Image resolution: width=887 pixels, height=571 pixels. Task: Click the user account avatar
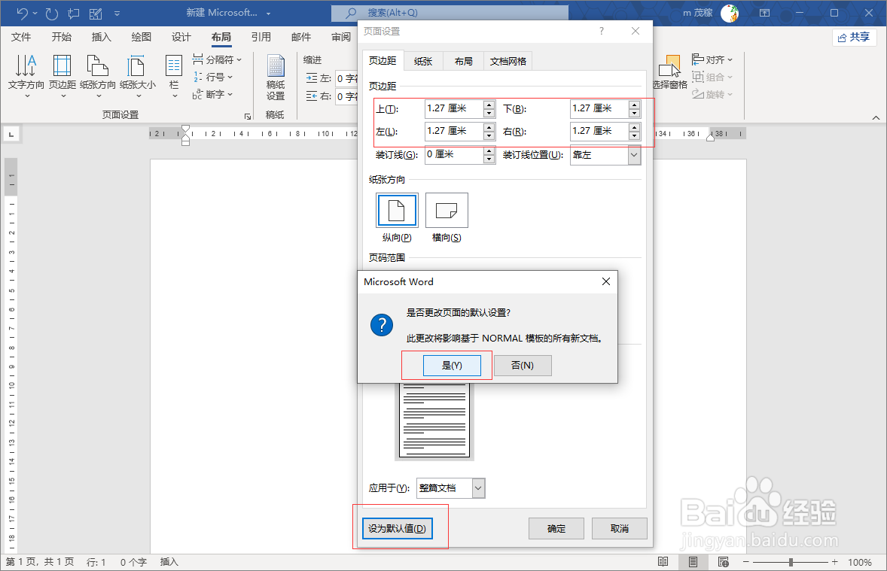(730, 13)
